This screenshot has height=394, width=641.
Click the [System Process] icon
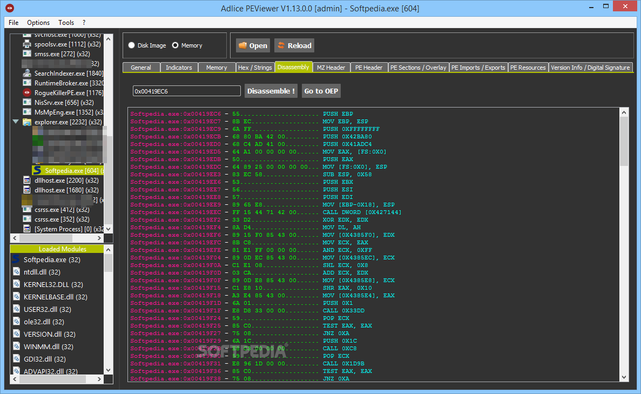coord(27,229)
